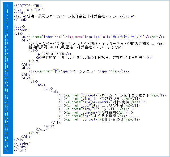Click the closing </html> tag
Viewport: 170px width, 157px height.
[x=20, y=150]
